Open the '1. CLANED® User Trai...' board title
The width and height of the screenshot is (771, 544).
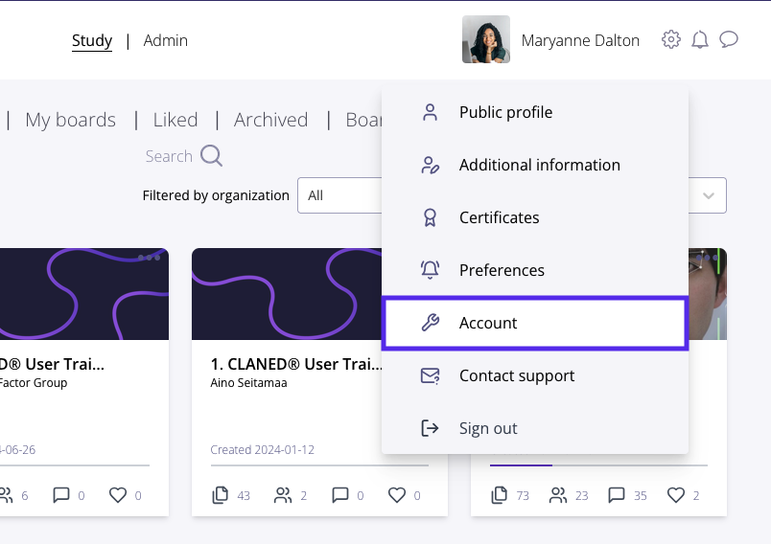coord(296,364)
